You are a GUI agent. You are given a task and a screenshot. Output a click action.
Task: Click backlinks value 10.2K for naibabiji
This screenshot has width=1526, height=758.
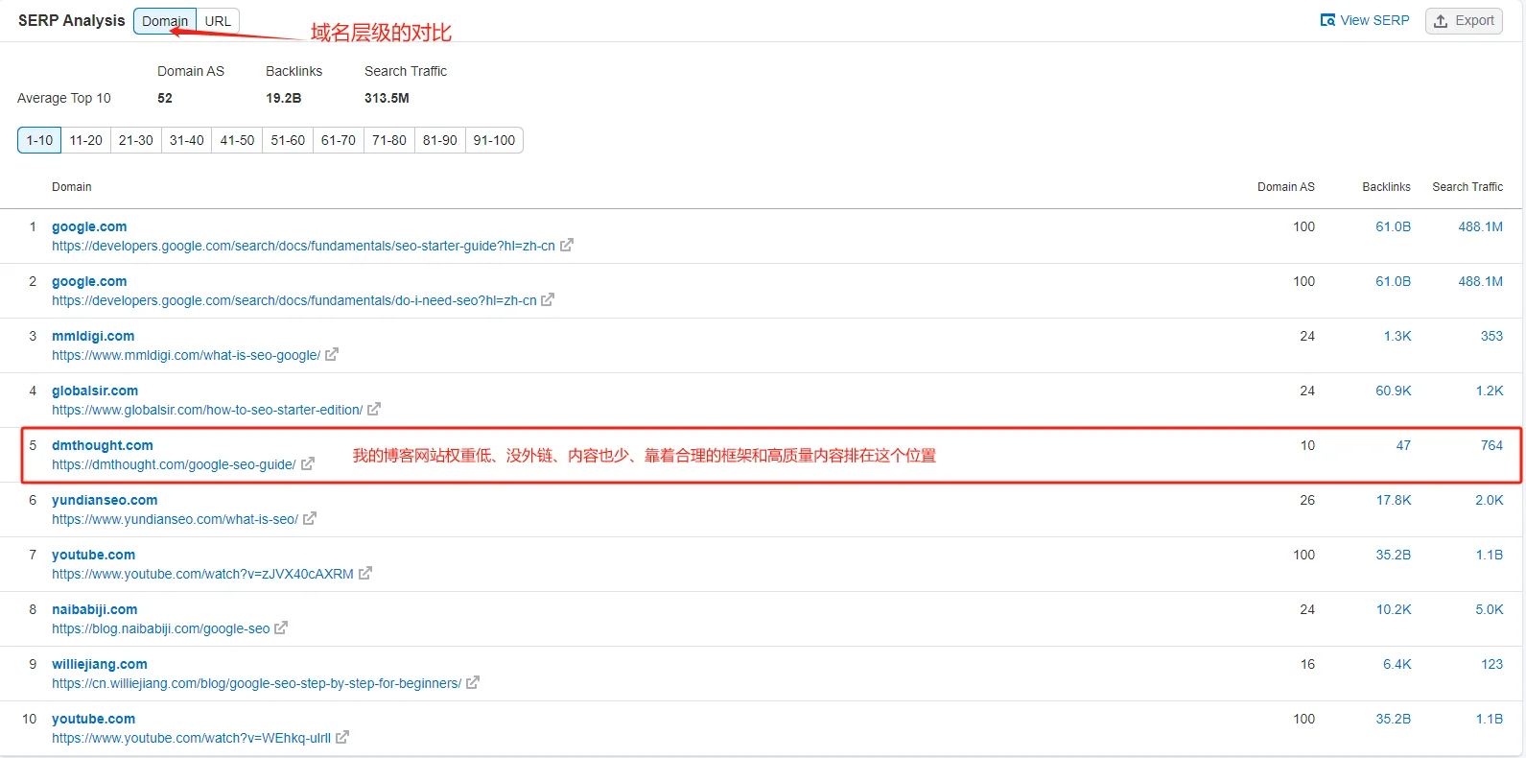tap(1394, 609)
